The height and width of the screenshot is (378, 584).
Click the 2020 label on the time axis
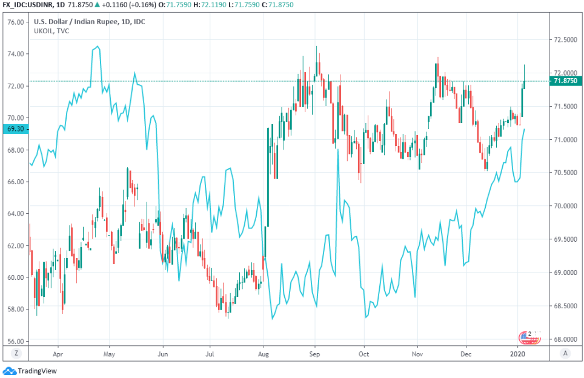[517, 354]
